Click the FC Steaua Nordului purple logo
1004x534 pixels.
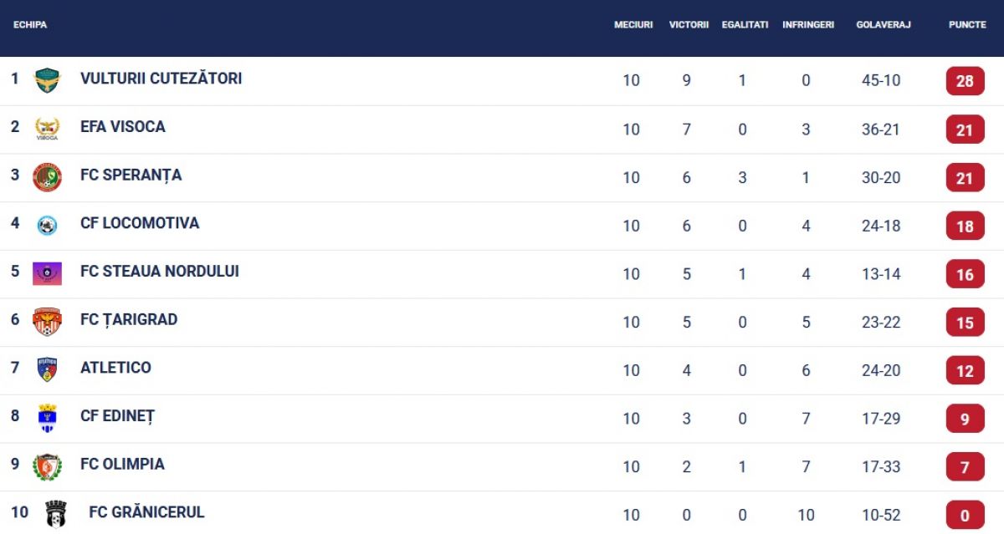pos(47,273)
